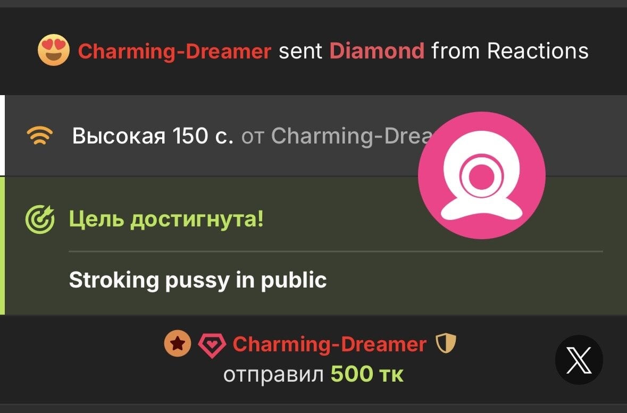The width and height of the screenshot is (627, 413).
Task: Click the gold shield icon beside username
Action: (446, 343)
